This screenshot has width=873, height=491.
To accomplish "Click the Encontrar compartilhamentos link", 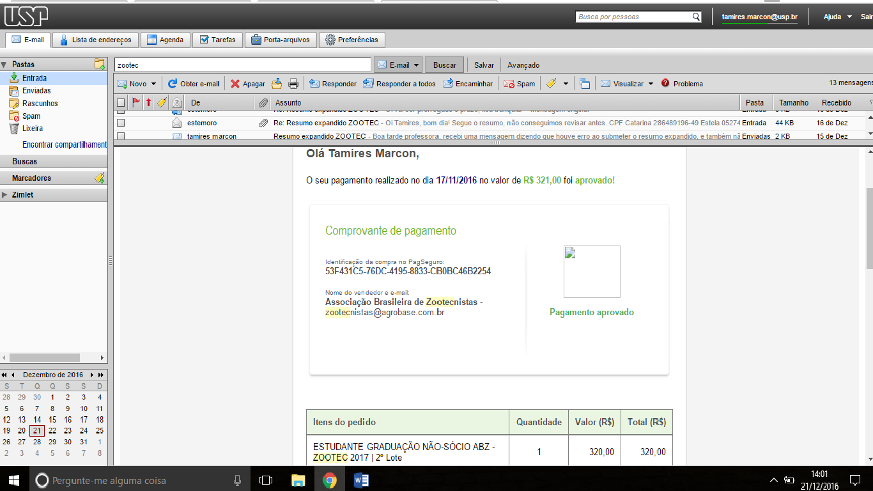I will [64, 145].
